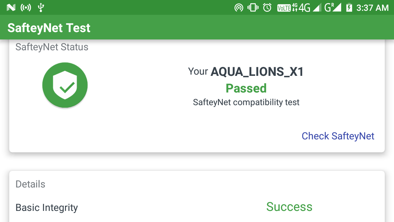
Task: Tap the battery charging icon
Action: 349,7
